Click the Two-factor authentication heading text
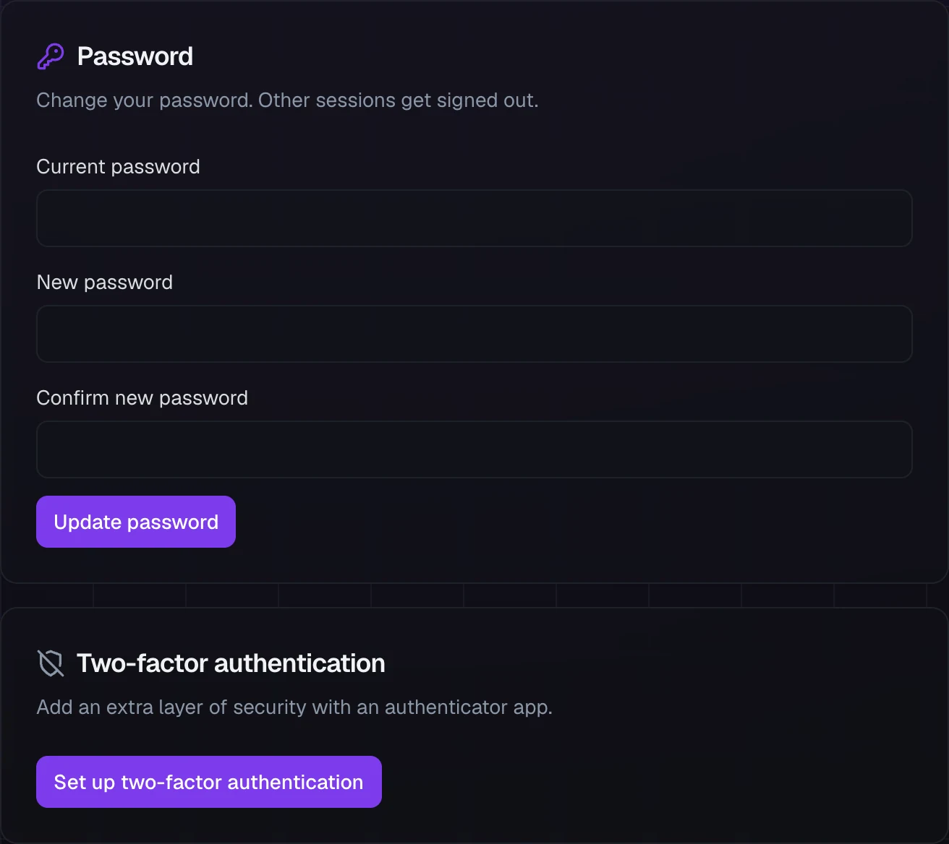This screenshot has width=949, height=844. click(231, 663)
